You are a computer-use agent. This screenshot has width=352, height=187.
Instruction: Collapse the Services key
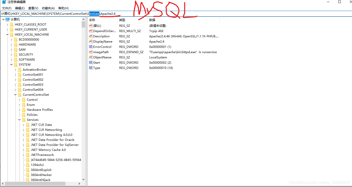19,120
